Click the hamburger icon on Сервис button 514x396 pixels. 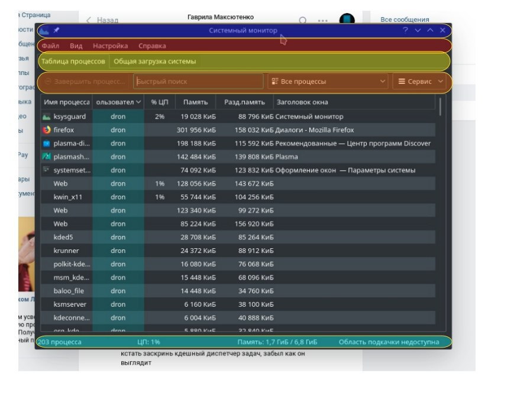(402, 81)
